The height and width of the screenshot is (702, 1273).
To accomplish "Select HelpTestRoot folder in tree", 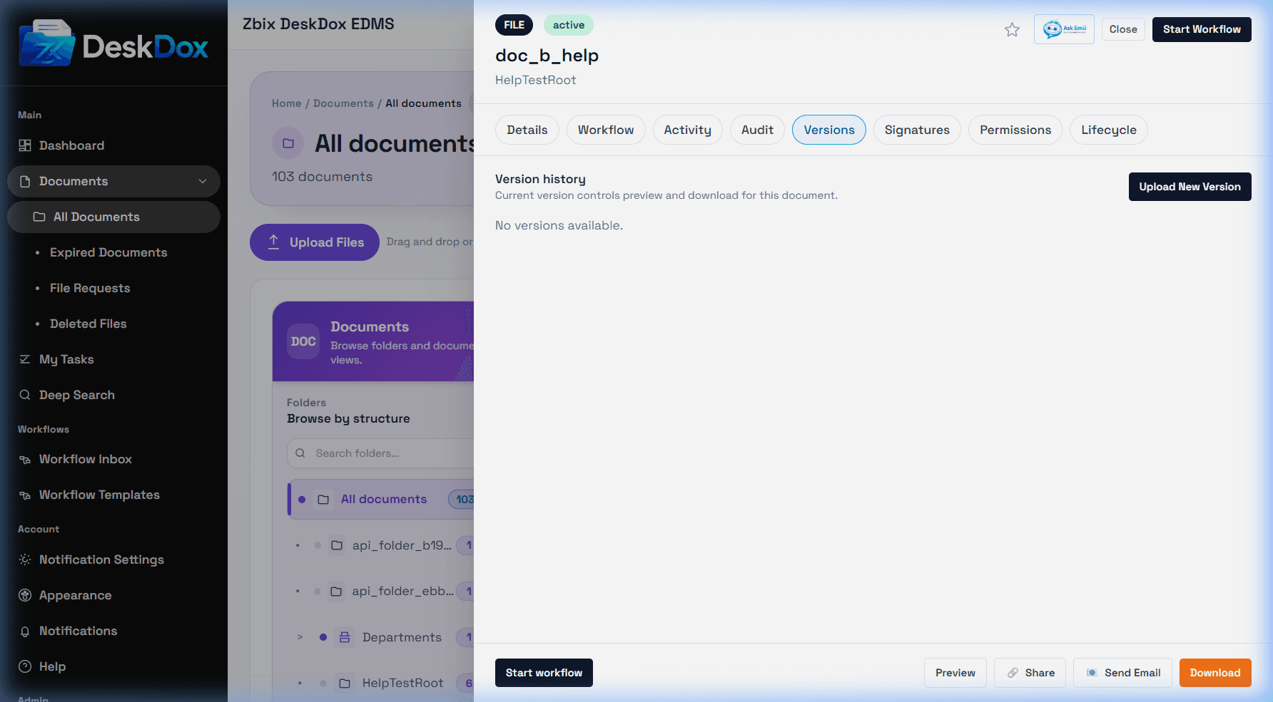I will 381,683.
